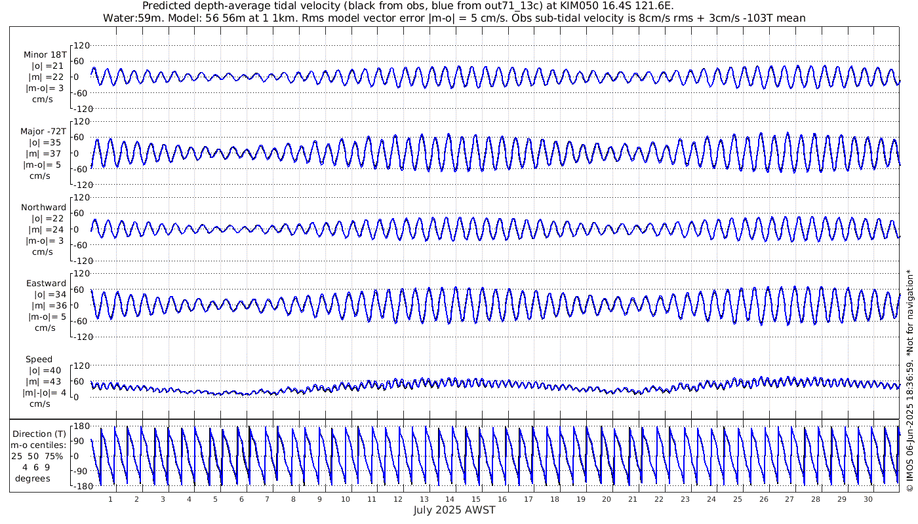Click day 15 on the time axis
This screenshot has width=918, height=524.
click(x=476, y=499)
